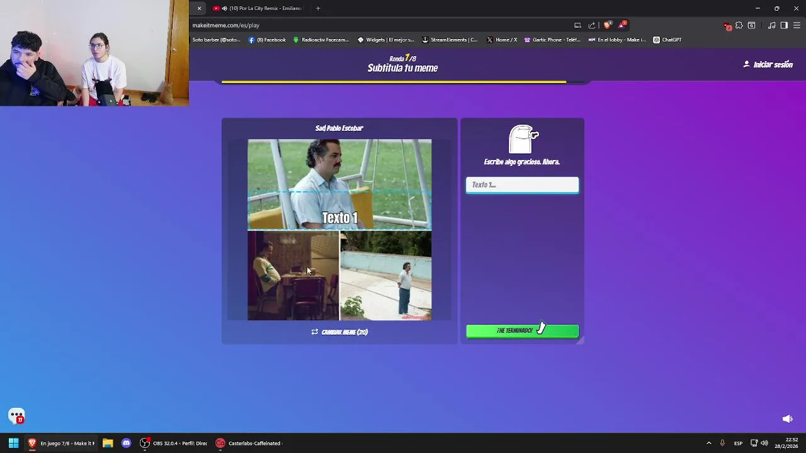
Task: Click the green ¡He terminado! button
Action: (x=522, y=331)
